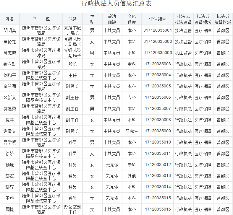Click certificate number 17120335013
The height and width of the screenshot is (215, 233).
click(x=158, y=176)
